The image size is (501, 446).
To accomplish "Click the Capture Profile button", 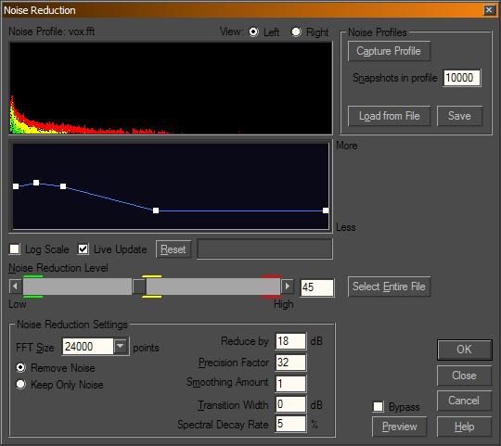I will (x=389, y=51).
